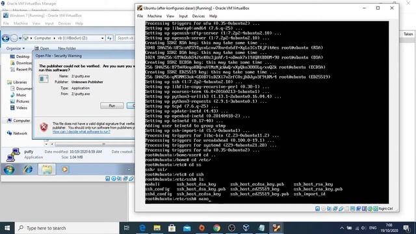Click the volume icon in system tray
The width and height of the screenshot is (416, 234).
(363, 228)
